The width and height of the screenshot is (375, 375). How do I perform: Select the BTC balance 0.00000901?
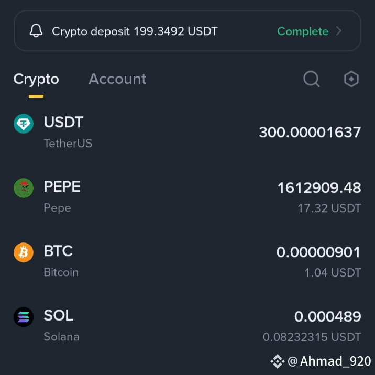(318, 252)
